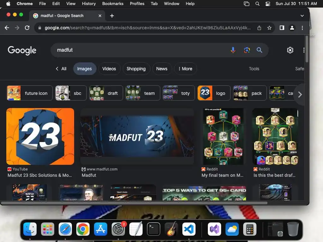Open the Window menu
323x242 pixels.
tap(172, 4)
